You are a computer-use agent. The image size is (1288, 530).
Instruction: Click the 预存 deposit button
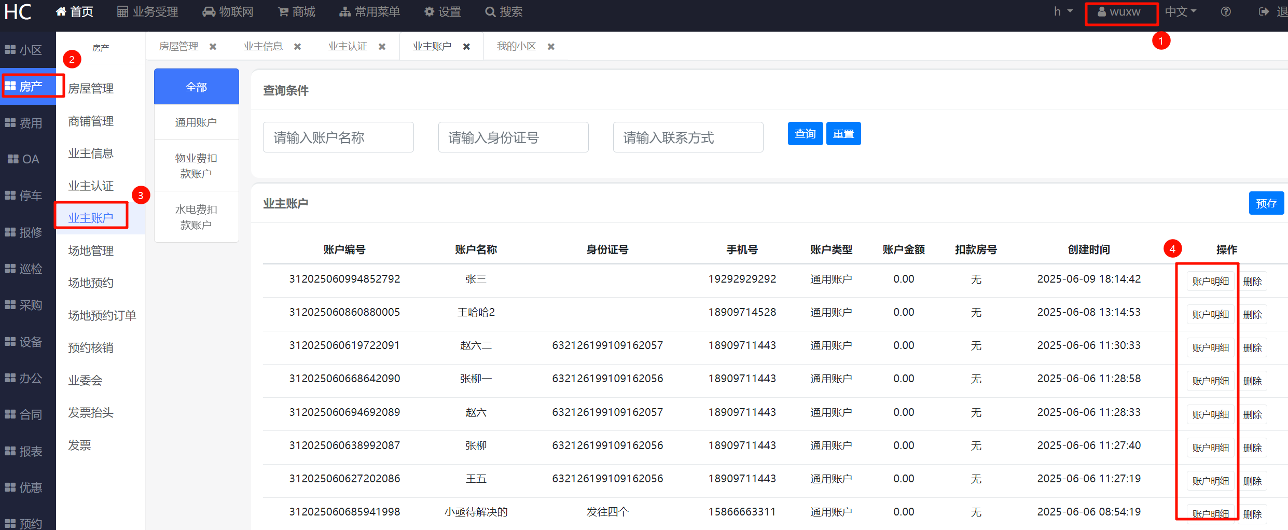click(1266, 203)
